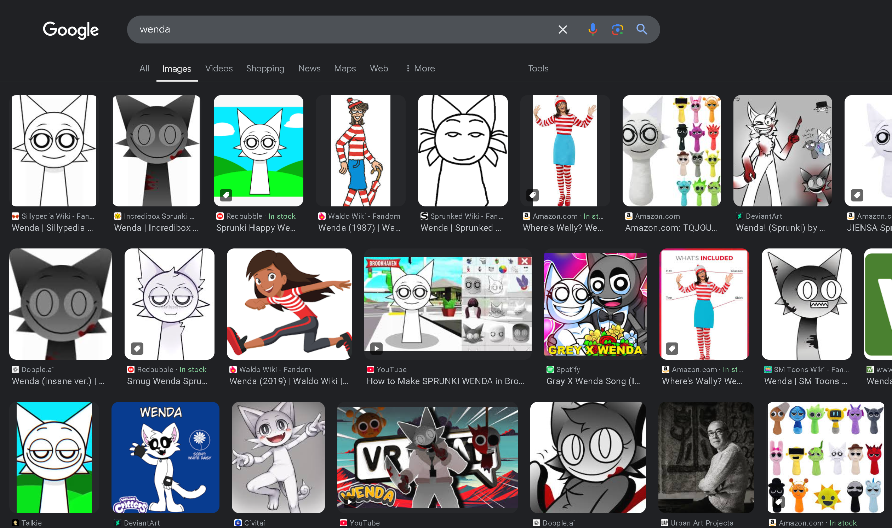Open the Civitai gray cat character thumbnail
The width and height of the screenshot is (892, 528).
278,457
